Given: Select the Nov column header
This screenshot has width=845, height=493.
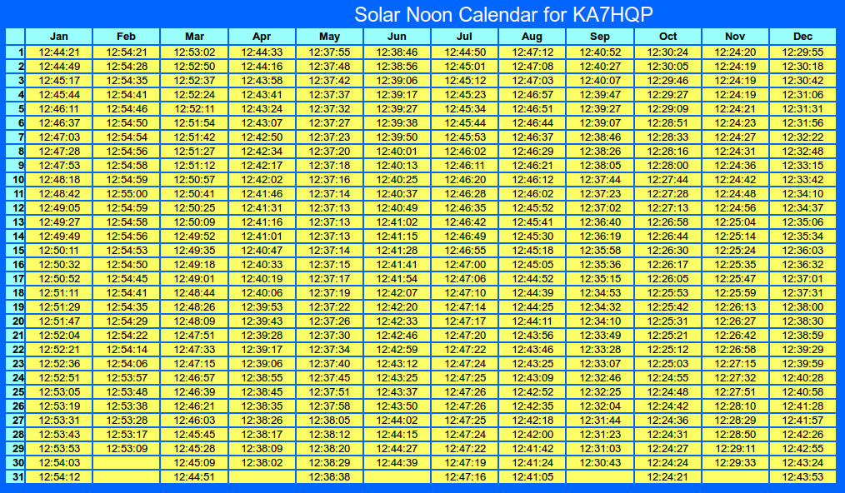Looking at the screenshot, I should point(735,37).
